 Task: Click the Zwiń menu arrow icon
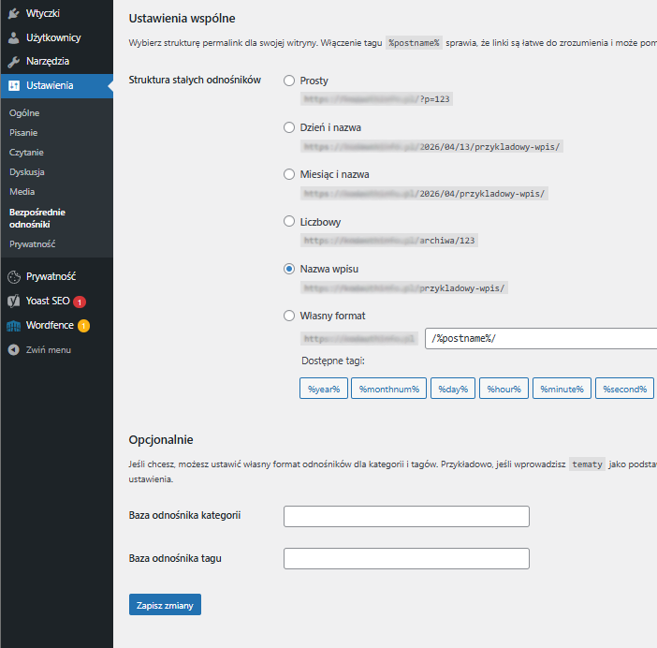tap(14, 350)
